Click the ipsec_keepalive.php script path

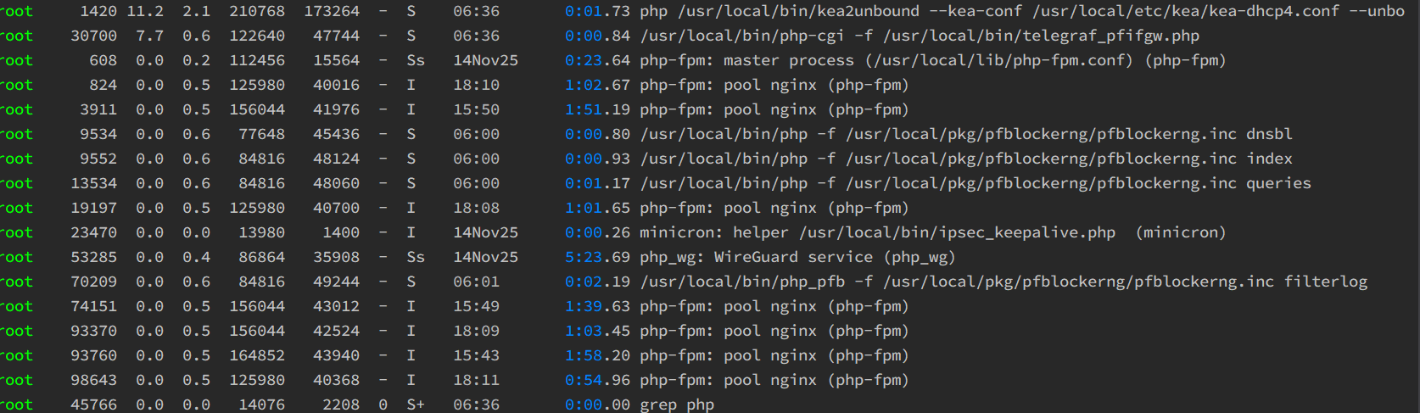957,233
